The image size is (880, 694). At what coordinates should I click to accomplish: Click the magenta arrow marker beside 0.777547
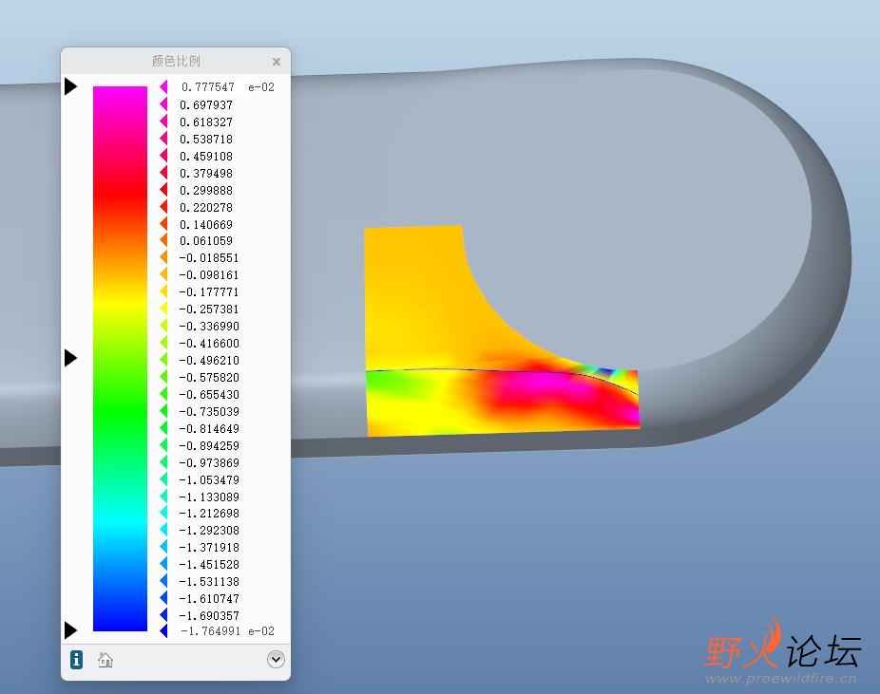coord(163,87)
